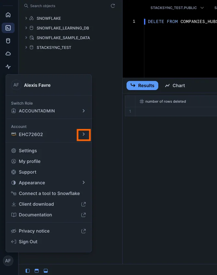
Task: Click the Sign Out arrow icon
Action: [x=14, y=242]
